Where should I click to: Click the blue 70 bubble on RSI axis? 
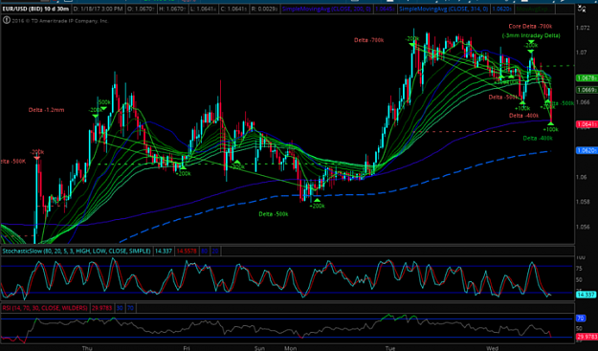pos(581,318)
